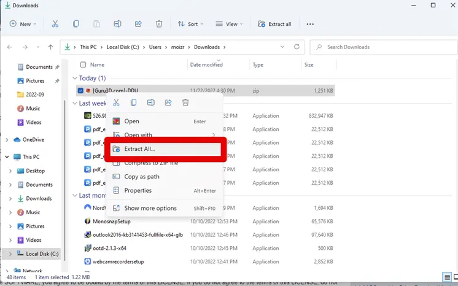Click the New button
The width and height of the screenshot is (458, 286).
tap(23, 24)
